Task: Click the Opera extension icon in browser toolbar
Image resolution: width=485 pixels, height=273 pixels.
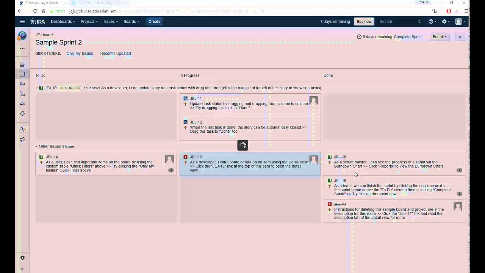Action: [449, 11]
